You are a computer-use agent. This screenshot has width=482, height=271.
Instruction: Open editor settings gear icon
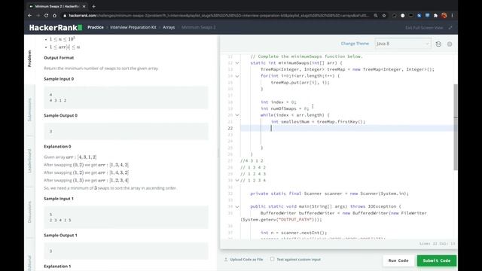pos(450,44)
